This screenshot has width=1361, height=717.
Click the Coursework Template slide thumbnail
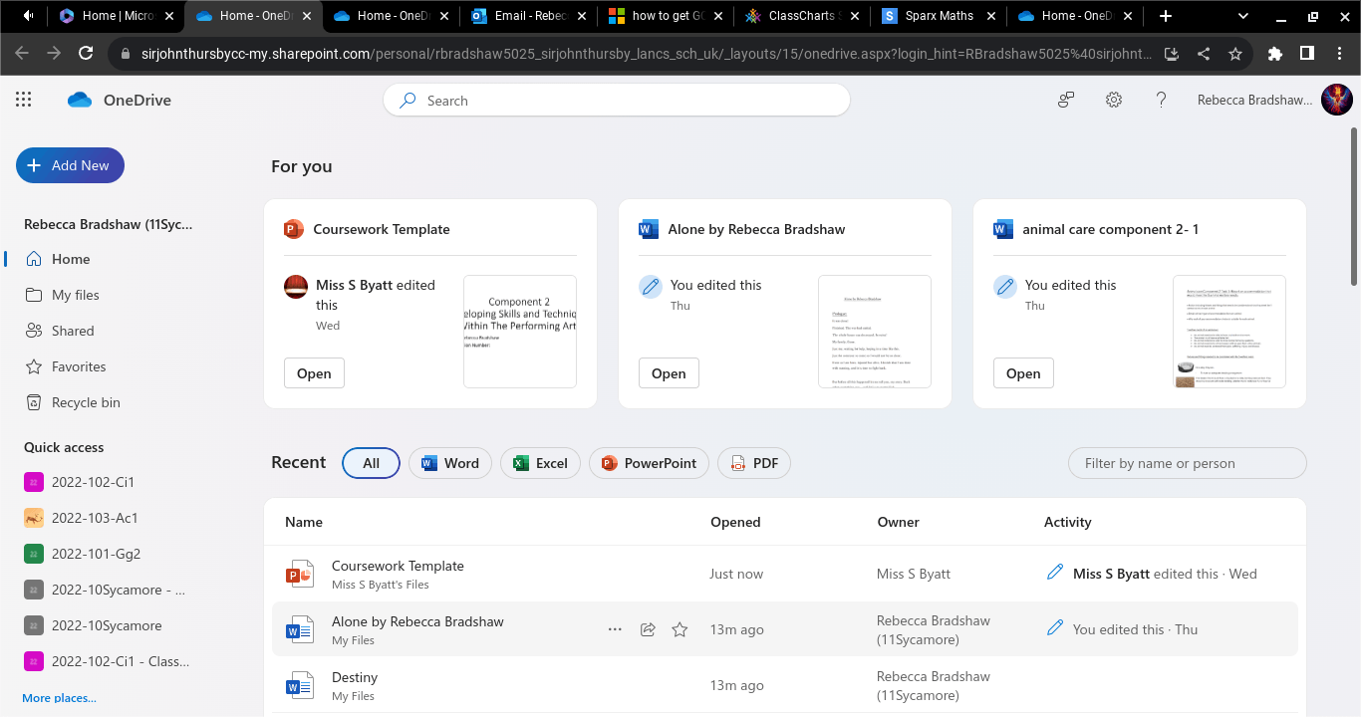(x=520, y=332)
